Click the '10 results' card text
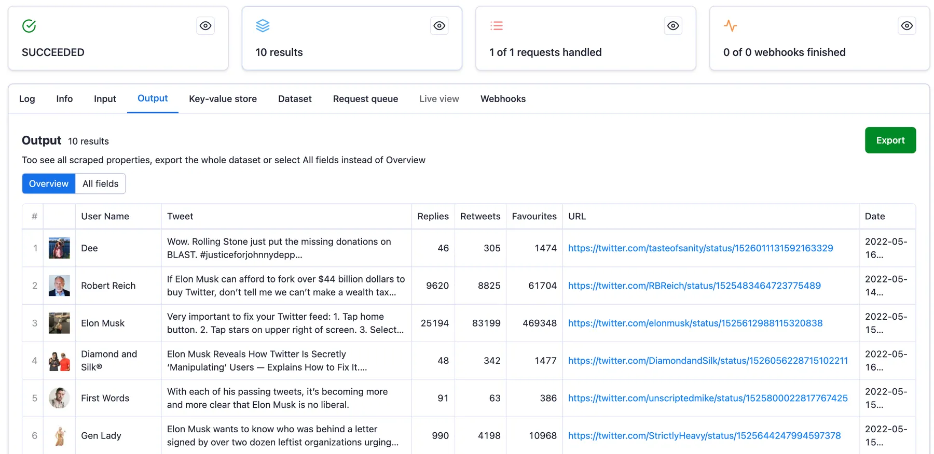This screenshot has width=934, height=454. point(279,52)
